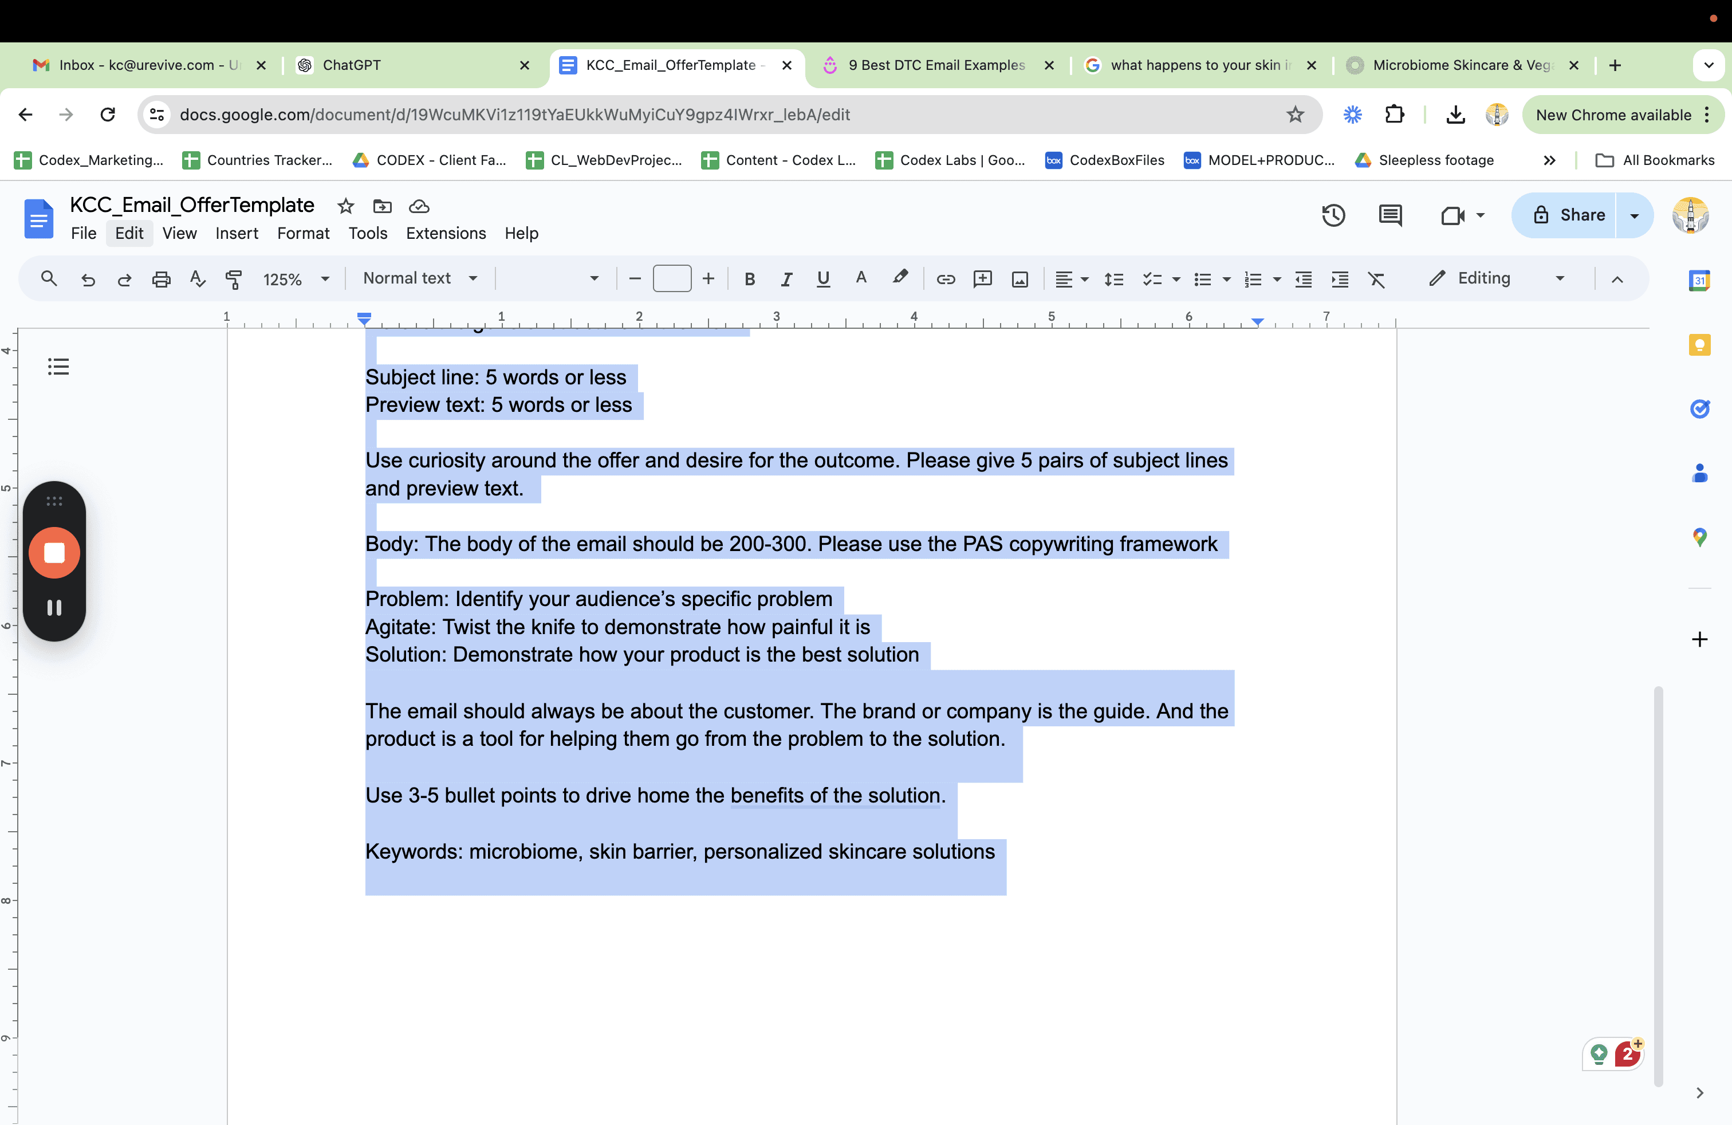Open the Extensions menu
Screen dimensions: 1732x1125
click(x=446, y=234)
